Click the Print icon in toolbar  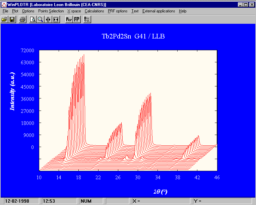(22, 19)
